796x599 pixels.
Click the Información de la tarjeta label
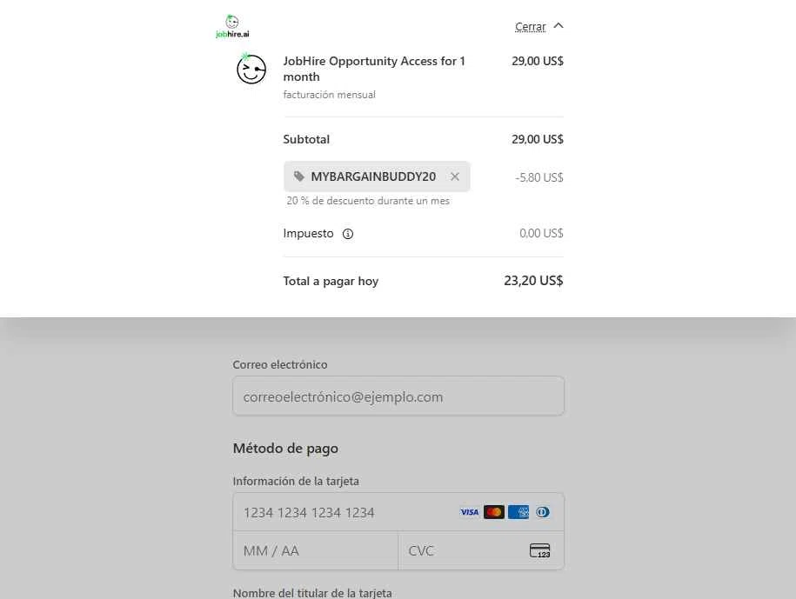click(296, 482)
